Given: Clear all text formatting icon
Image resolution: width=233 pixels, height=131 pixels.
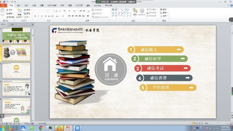Looking at the screenshot, I should click(x=65, y=11).
